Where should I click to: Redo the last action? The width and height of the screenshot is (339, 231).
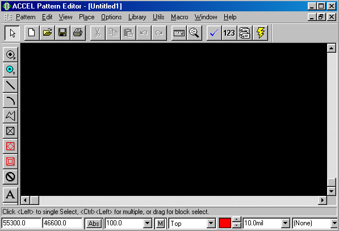159,33
